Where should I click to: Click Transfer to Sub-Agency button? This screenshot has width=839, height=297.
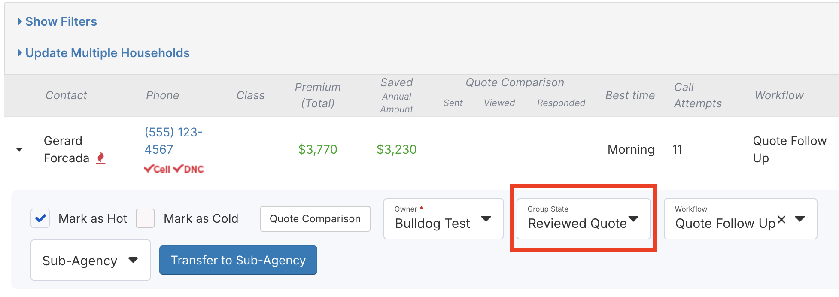(x=238, y=260)
